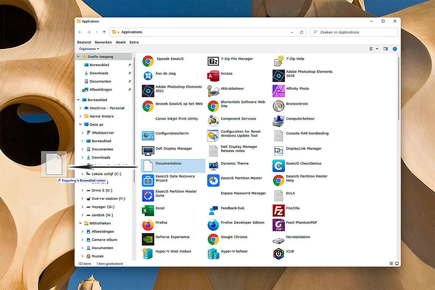Click the Access application icon
The width and height of the screenshot is (435, 290).
click(213, 76)
